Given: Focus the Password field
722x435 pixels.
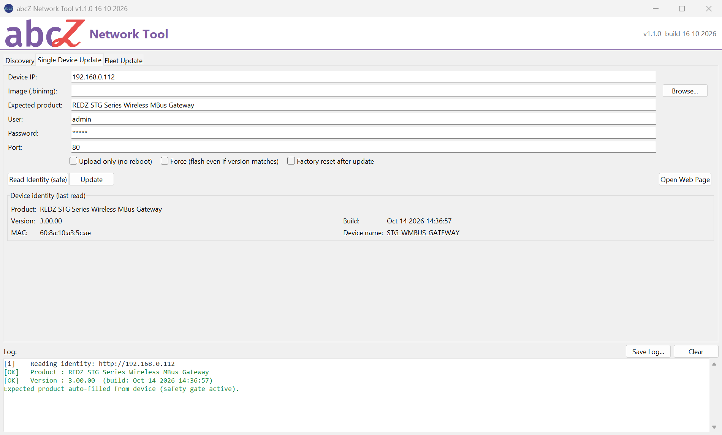Looking at the screenshot, I should click(363, 133).
